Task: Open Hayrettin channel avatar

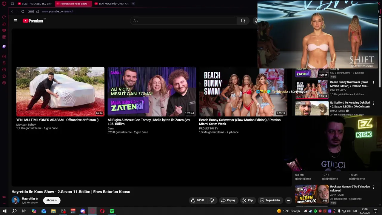Action: point(16,200)
